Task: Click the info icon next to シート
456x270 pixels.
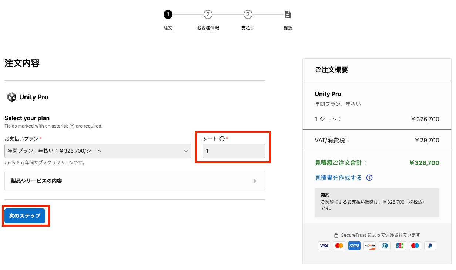Action: [x=222, y=139]
